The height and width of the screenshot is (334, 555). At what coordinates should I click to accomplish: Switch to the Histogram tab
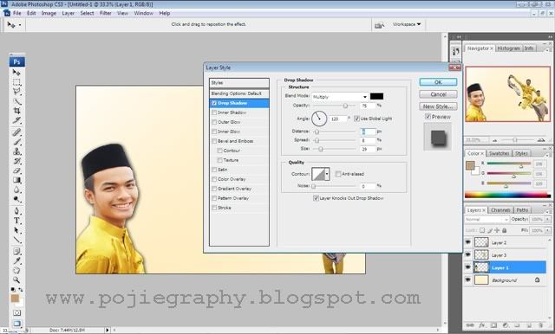[508, 48]
